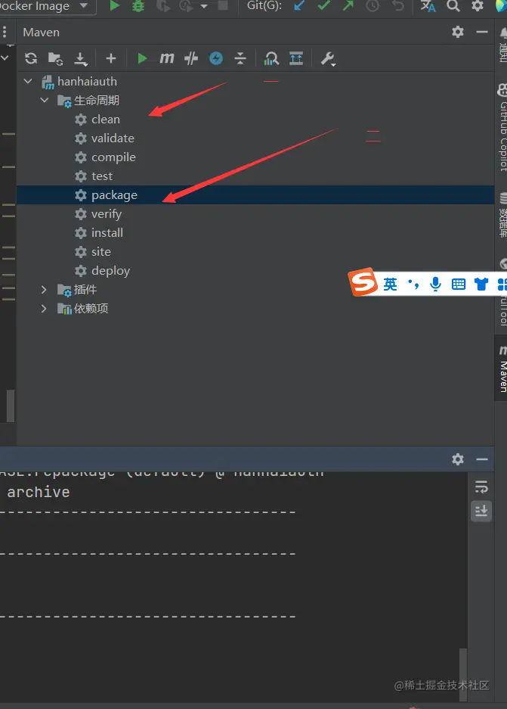
Task: Open the Sogou skin shirt icon
Action: point(481,284)
